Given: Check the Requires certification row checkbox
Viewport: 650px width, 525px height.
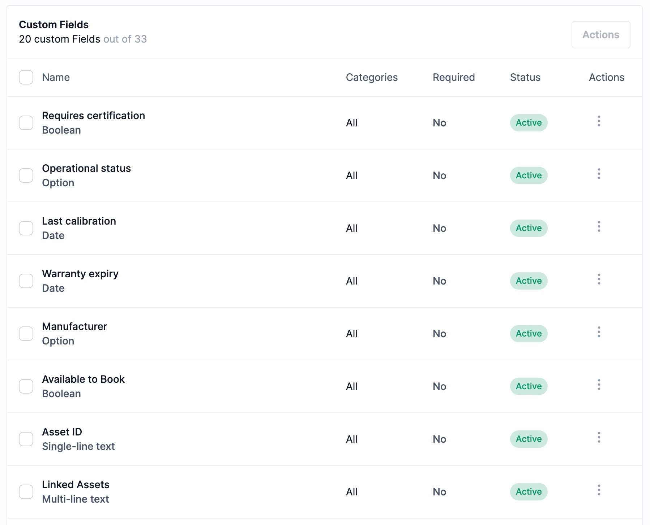Looking at the screenshot, I should click(x=26, y=123).
